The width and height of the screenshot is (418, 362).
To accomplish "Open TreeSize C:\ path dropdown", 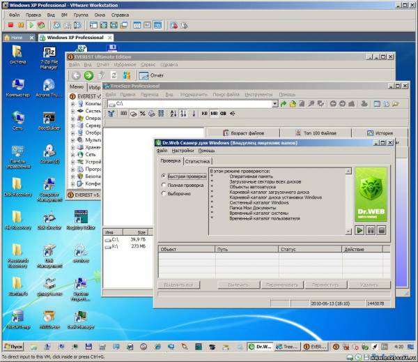I will (x=275, y=104).
